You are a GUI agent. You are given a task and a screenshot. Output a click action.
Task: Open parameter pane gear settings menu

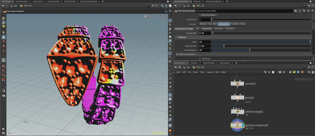[x=296, y=11]
